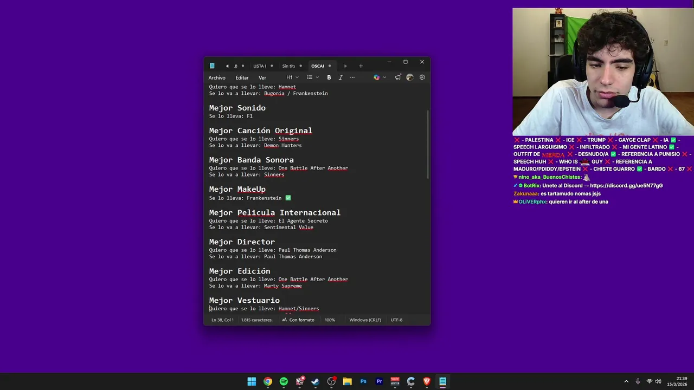Expand the list style dropdown arrow
The image size is (694, 390).
tap(318, 77)
